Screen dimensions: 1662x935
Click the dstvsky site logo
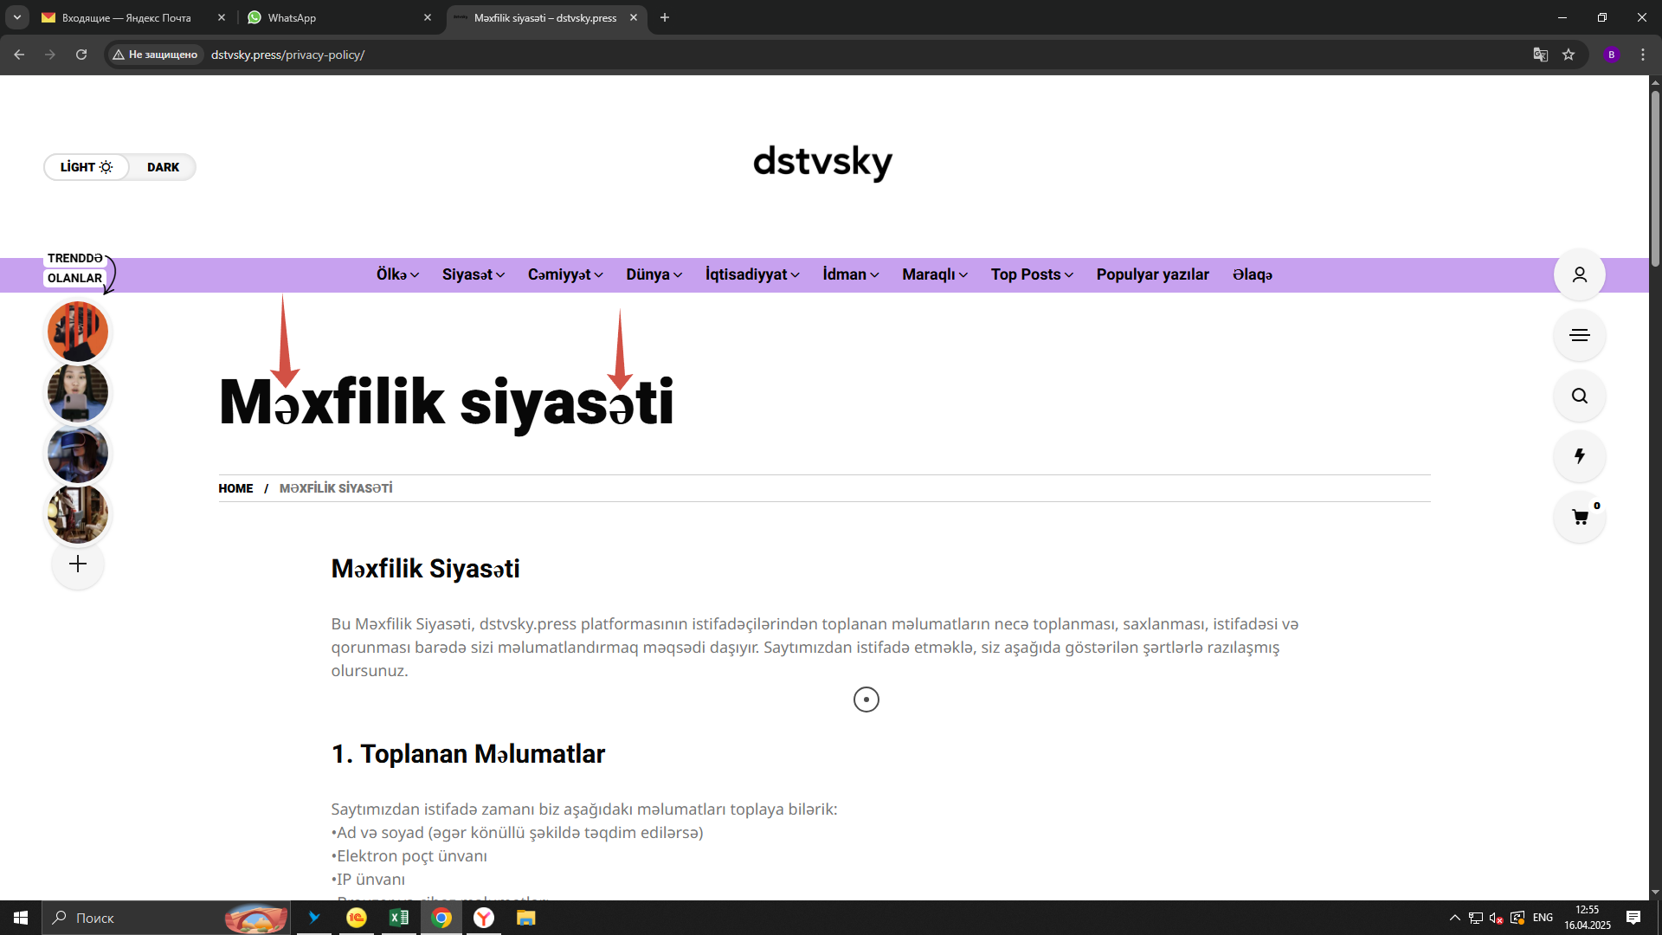[822, 162]
